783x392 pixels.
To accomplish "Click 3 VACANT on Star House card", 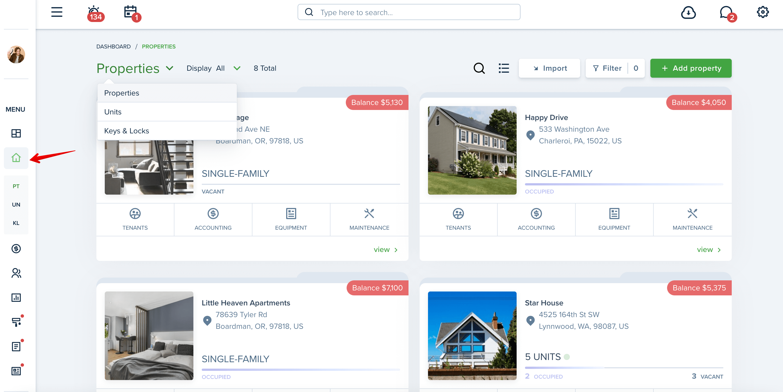I will pos(707,376).
